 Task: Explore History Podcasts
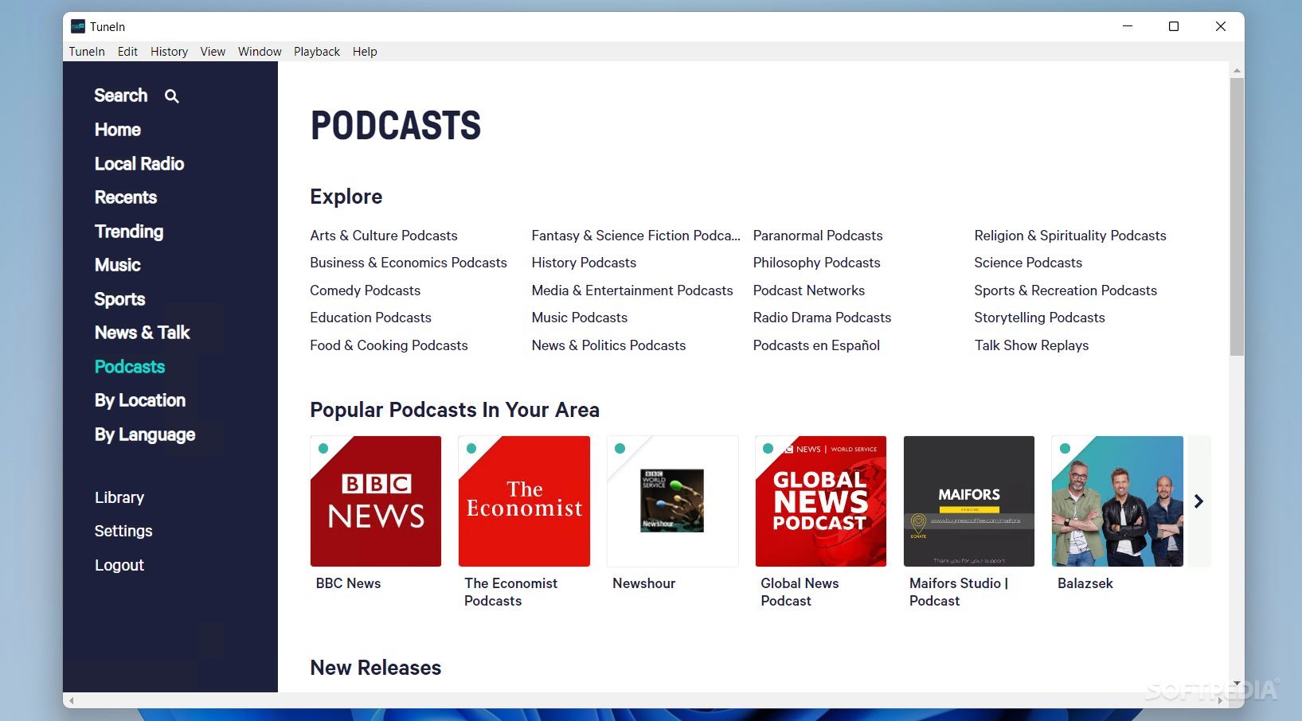[x=585, y=263]
